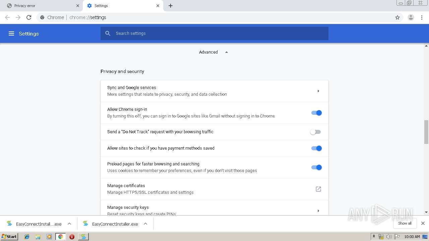Open the Settings hamburger menu
Image resolution: width=429 pixels, height=241 pixels.
(11, 33)
